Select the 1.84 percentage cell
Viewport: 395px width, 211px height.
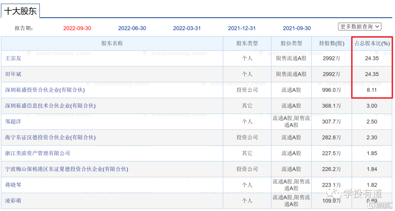pos(372,169)
